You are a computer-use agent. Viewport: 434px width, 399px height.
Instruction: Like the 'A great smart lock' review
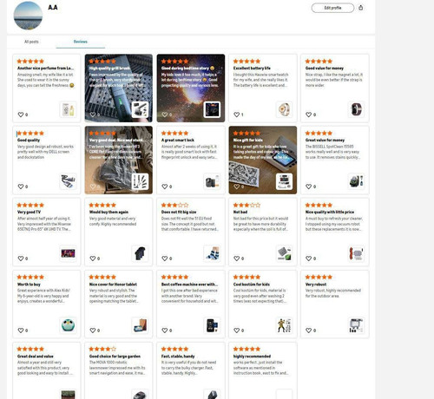pos(165,186)
